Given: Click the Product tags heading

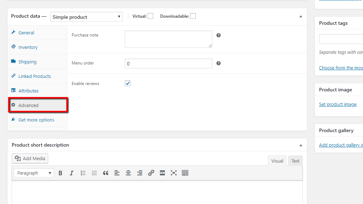Looking at the screenshot, I should 333,23.
